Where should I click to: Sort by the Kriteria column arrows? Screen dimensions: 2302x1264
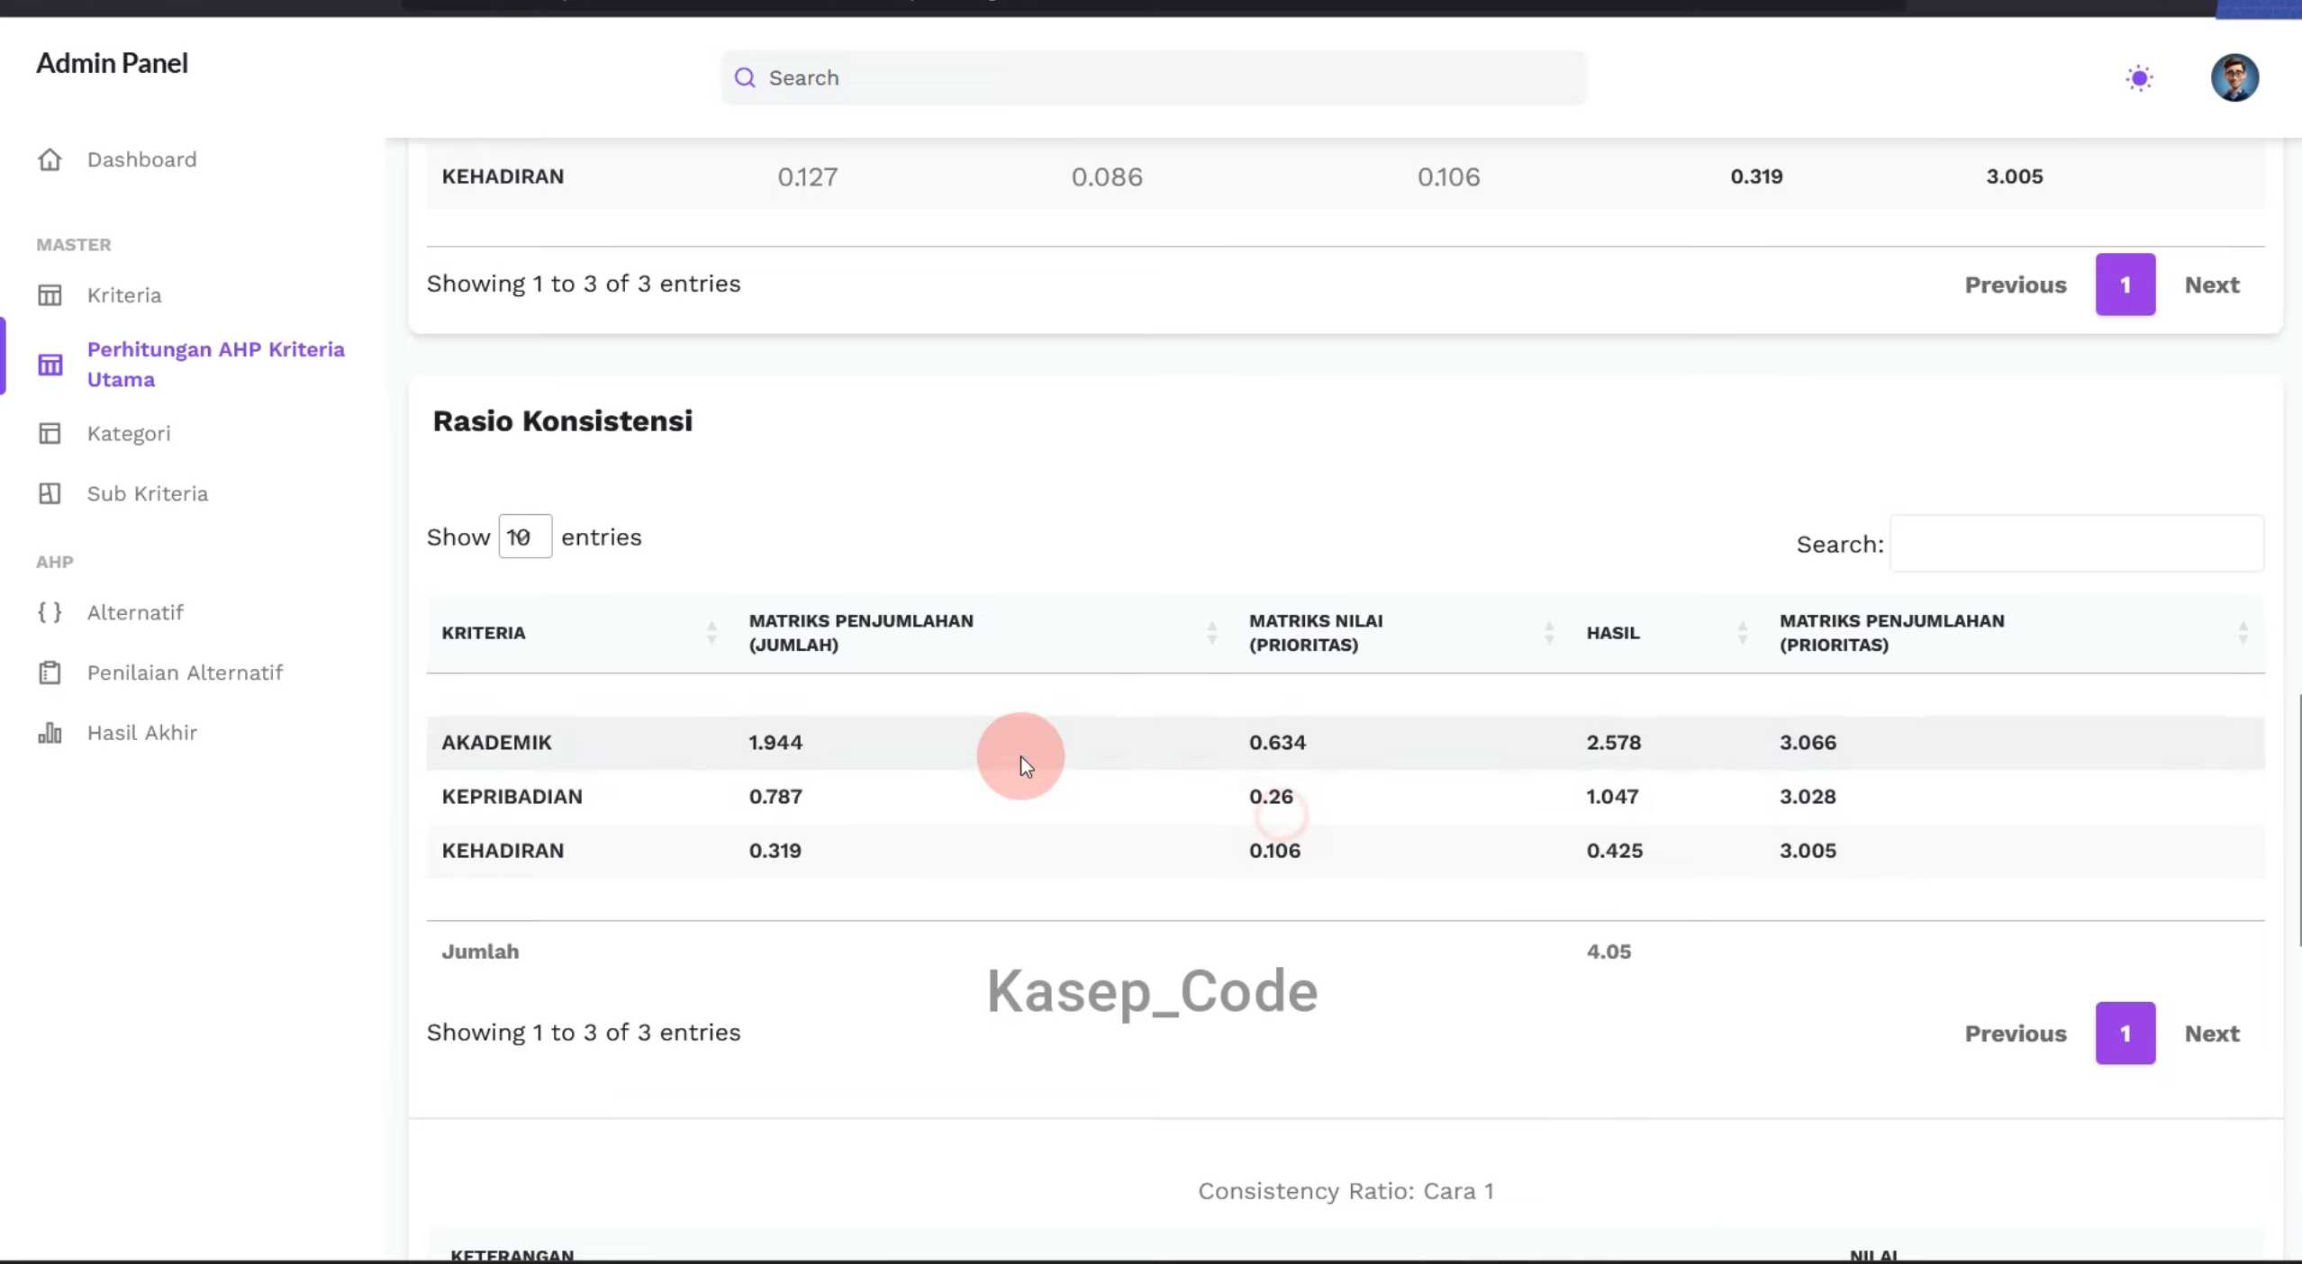pyautogui.click(x=711, y=633)
